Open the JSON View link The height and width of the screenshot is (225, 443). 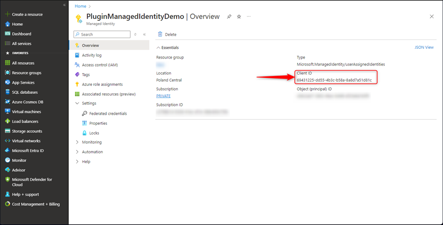tap(424, 47)
